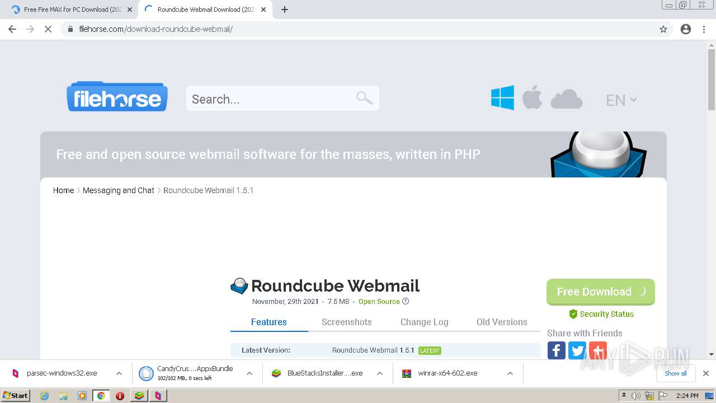This screenshot has height=403, width=716.
Task: Select the Old Versions tab
Action: (502, 322)
